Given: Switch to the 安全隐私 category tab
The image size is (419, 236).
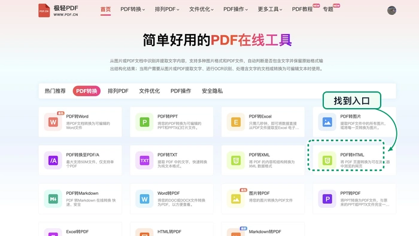Looking at the screenshot, I should tap(212, 91).
